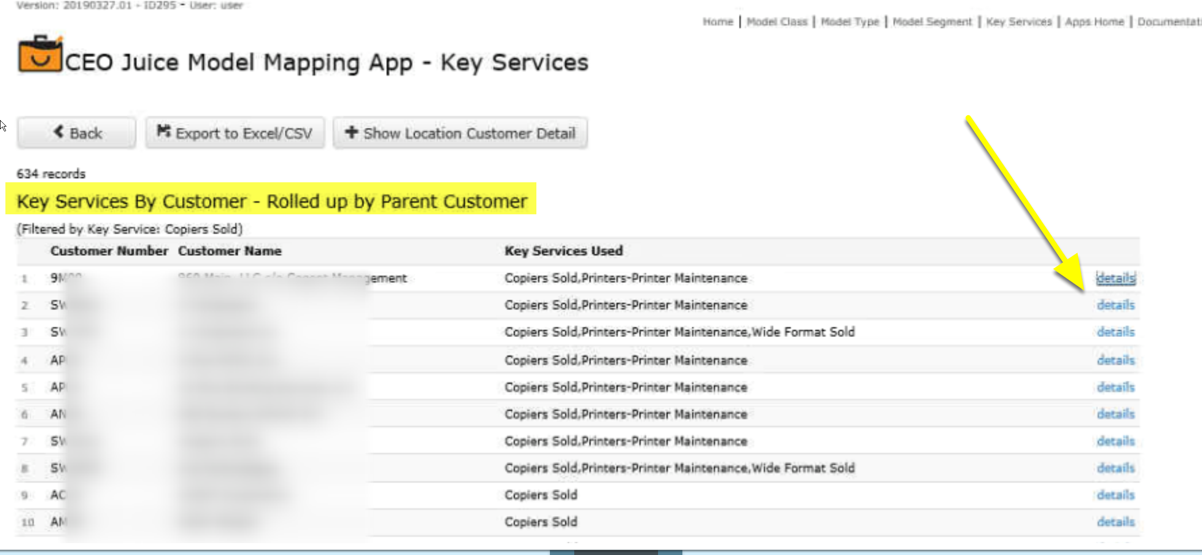Open details link for row 3

click(x=1115, y=332)
